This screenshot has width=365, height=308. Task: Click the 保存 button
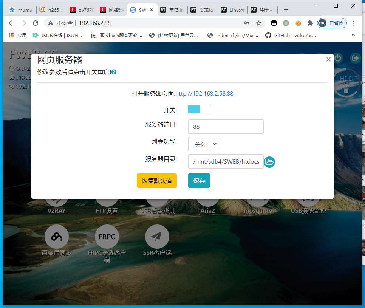[199, 181]
